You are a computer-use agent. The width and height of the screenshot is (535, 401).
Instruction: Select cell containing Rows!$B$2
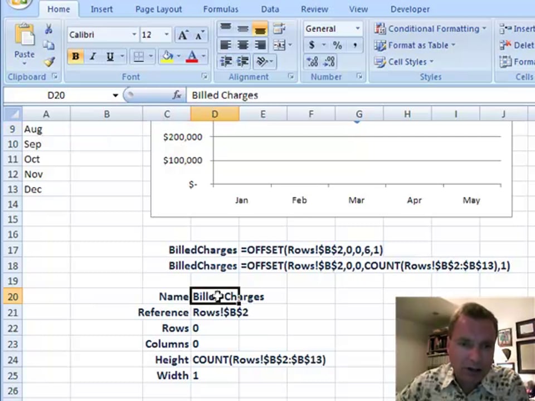pos(215,312)
